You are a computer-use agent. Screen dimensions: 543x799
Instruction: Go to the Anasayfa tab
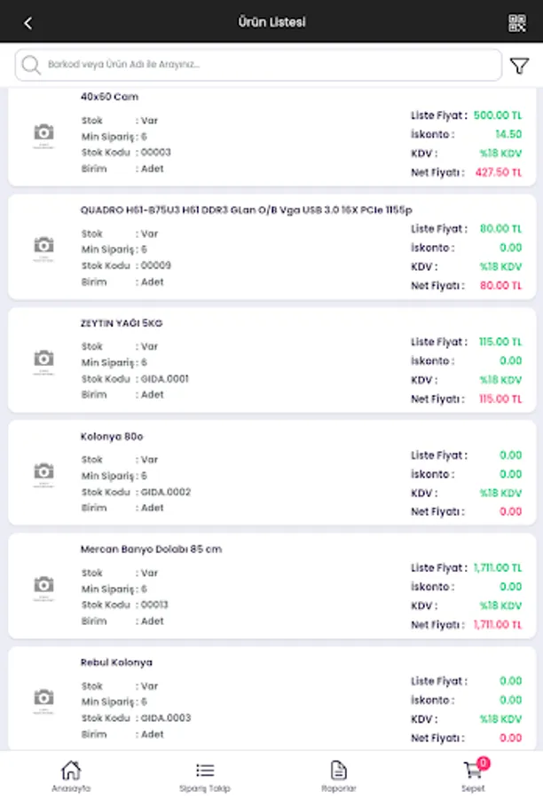(71, 775)
